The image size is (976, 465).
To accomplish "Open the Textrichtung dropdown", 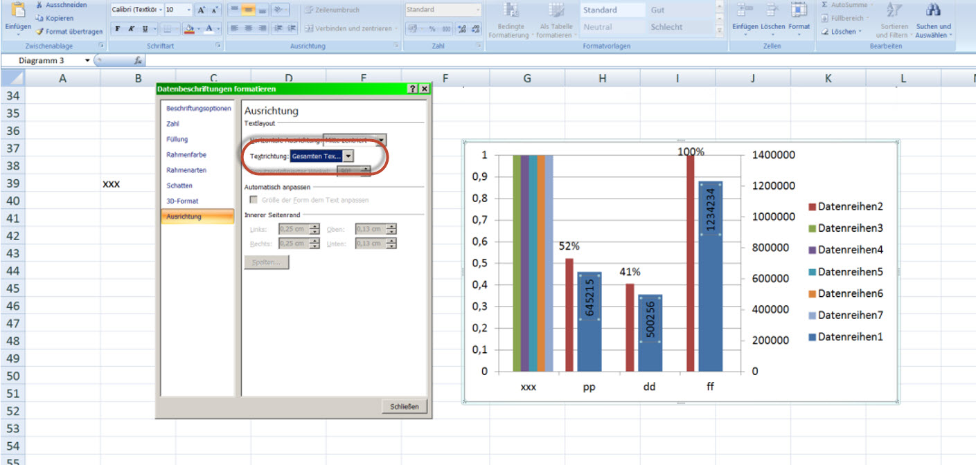I will pos(348,156).
